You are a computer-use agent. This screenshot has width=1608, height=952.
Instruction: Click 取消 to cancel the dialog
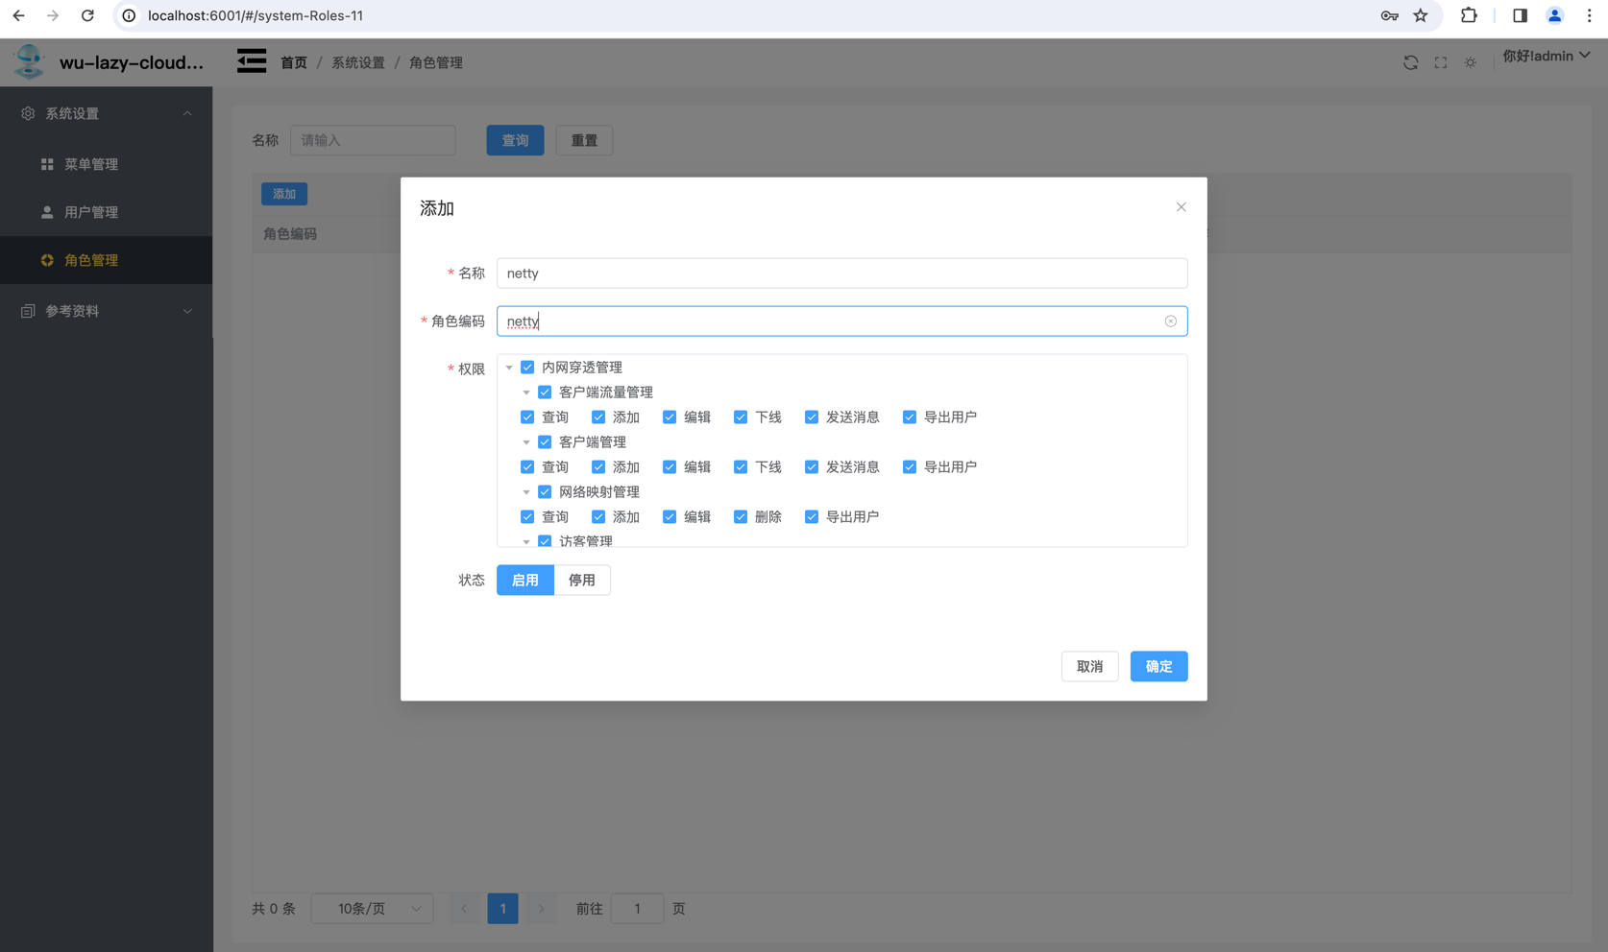(1089, 666)
